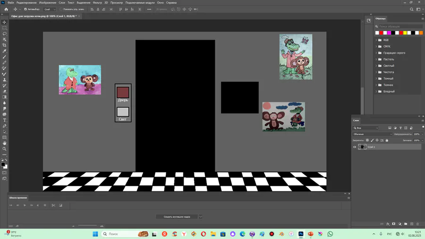Select the Eraser tool

[x=4, y=91]
